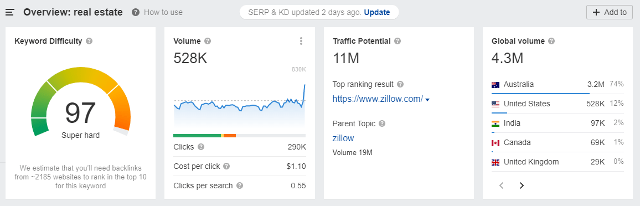Open the zillow parent topic link
Screen dimensions: 640x206
click(x=343, y=138)
